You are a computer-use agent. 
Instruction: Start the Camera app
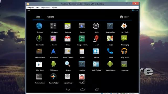tap(82, 26)
